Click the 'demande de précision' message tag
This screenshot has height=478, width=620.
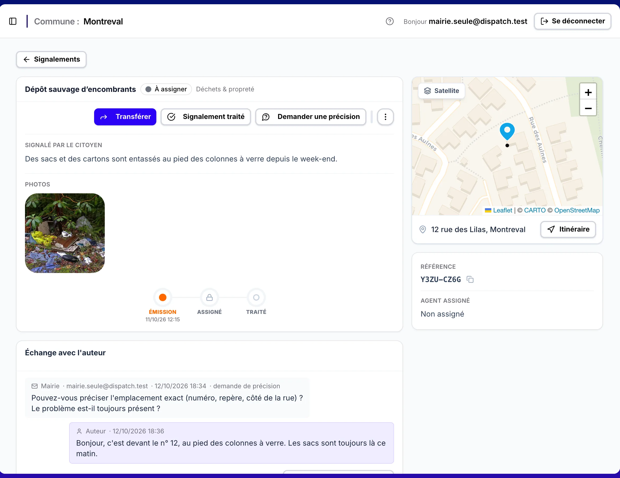(246, 386)
